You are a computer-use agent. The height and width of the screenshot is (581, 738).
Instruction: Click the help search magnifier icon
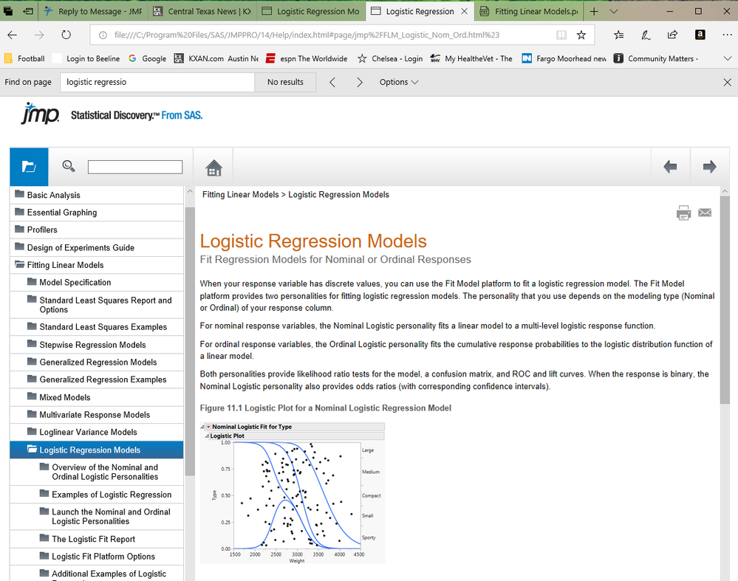pos(69,166)
